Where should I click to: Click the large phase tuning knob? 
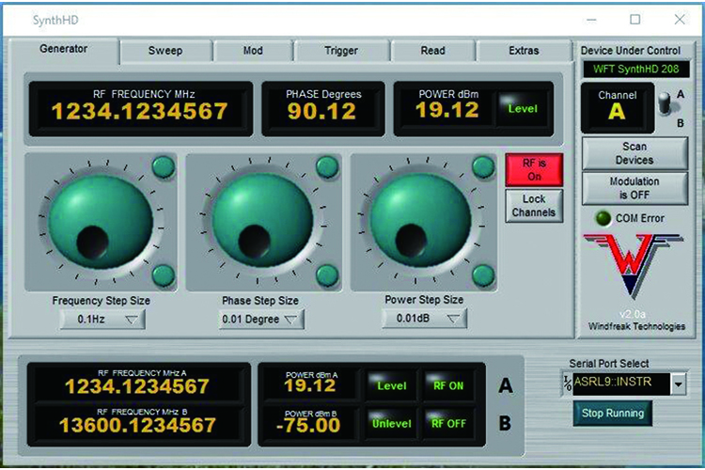[263, 222]
